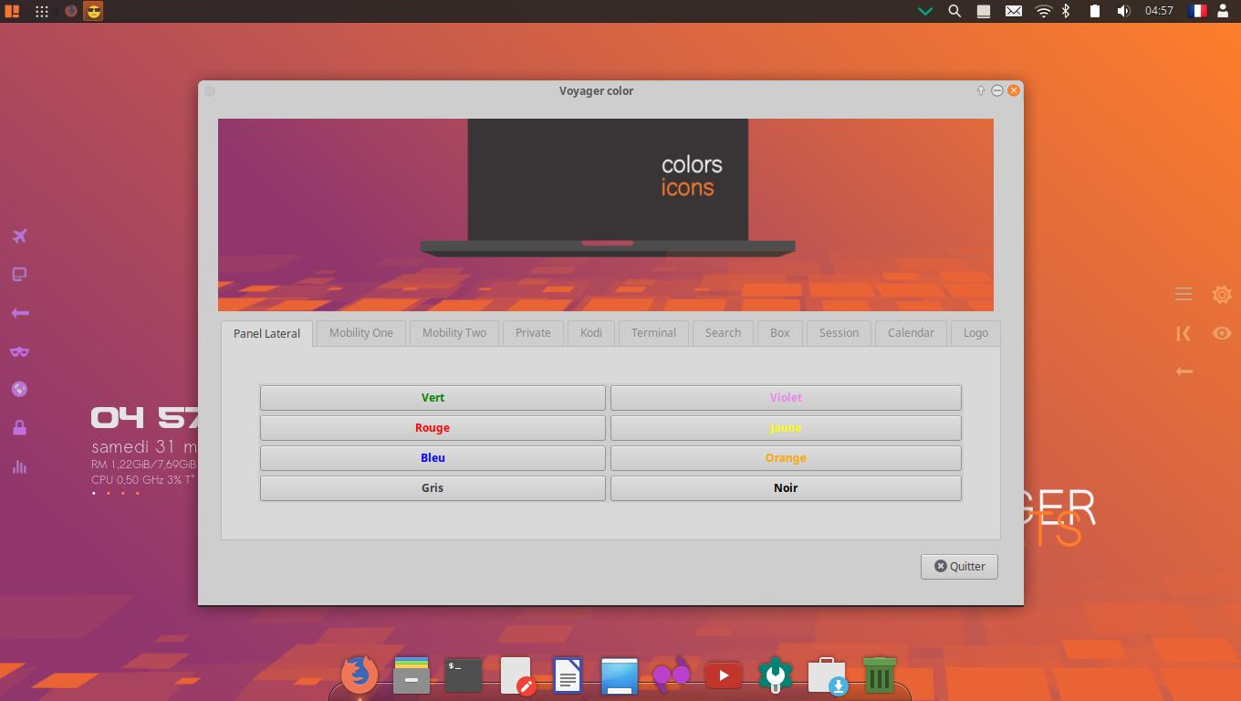The height and width of the screenshot is (701, 1241).
Task: Open the file manager dock icon
Action: [412, 675]
